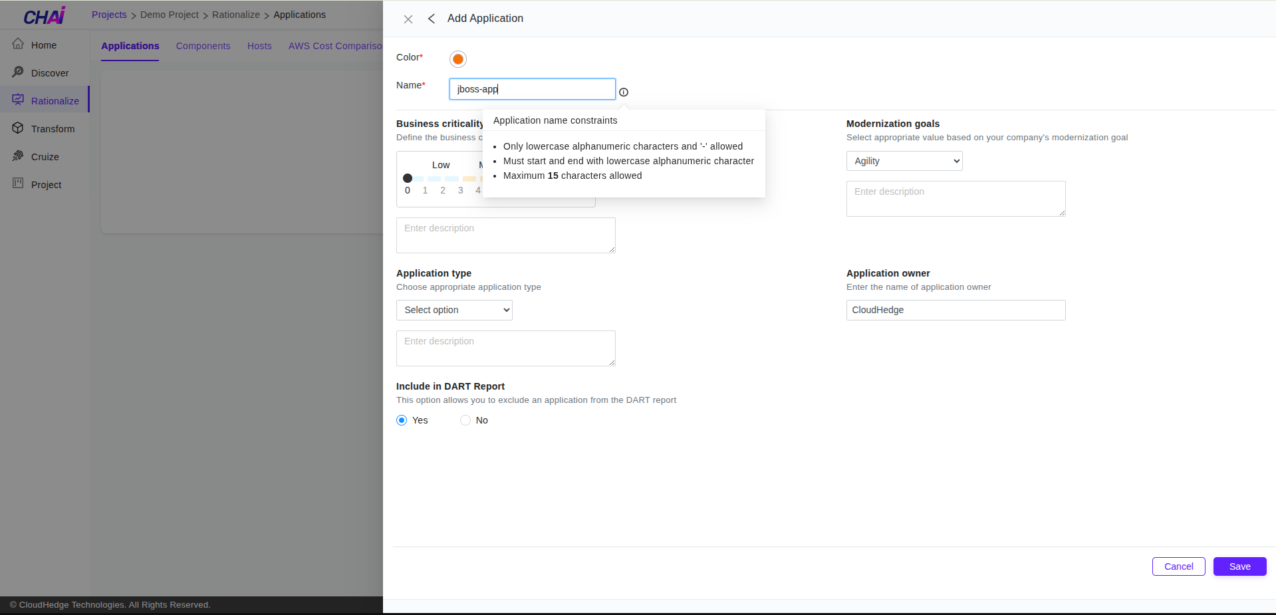Screen dimensions: 1276x615
Task: Cancel adding the application
Action: coord(1178,566)
